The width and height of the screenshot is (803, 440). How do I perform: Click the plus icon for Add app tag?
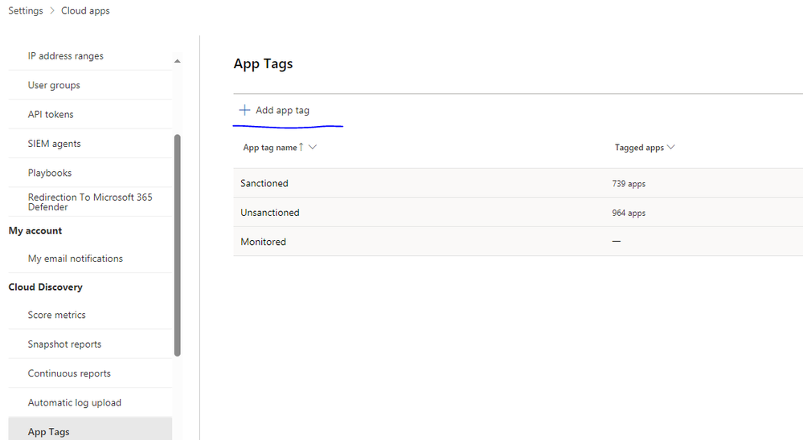tap(244, 110)
